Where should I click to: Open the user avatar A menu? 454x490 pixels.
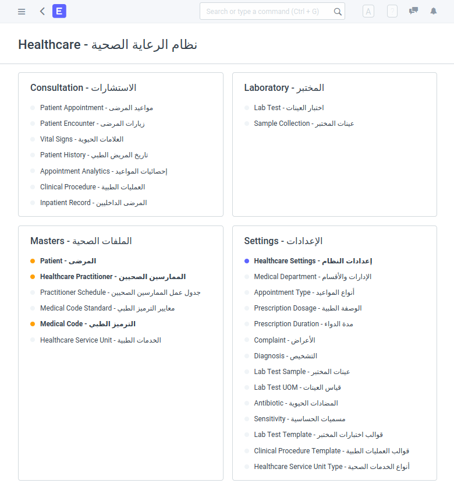(x=368, y=12)
